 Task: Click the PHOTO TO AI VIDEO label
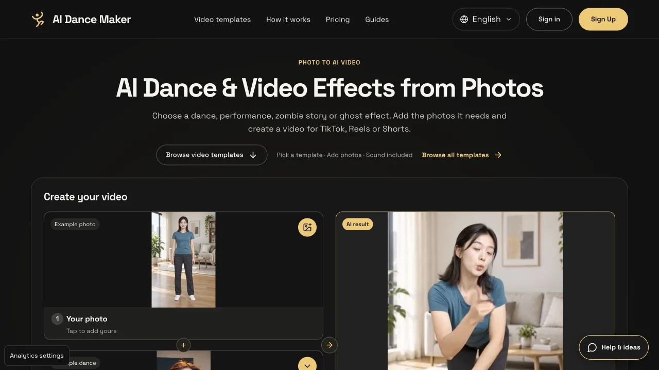329,62
